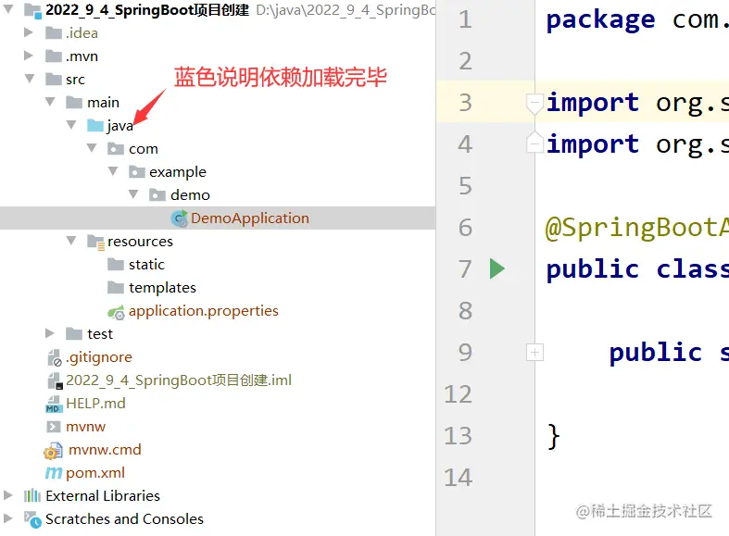Click the mvnw script file icon
This screenshot has height=536, width=729.
(54, 427)
